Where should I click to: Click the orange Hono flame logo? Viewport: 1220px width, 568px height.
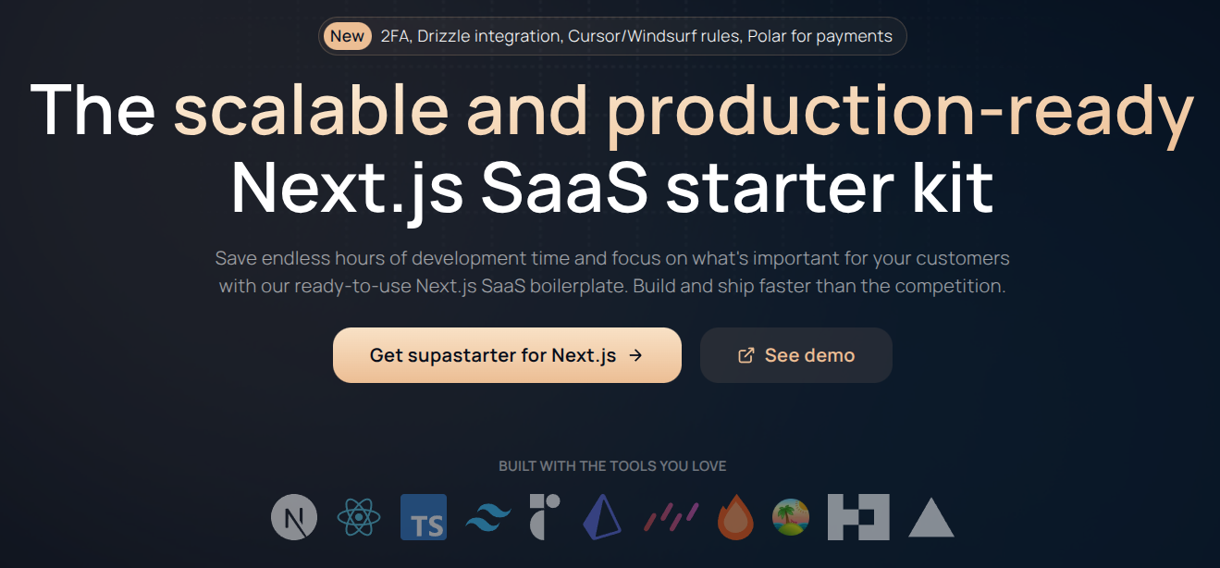coord(736,517)
